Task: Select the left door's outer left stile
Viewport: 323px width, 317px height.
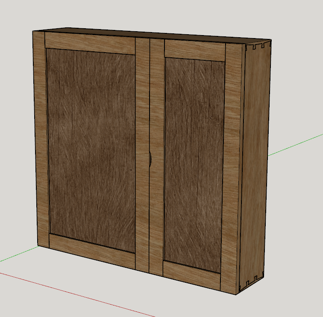Action: tap(41, 139)
